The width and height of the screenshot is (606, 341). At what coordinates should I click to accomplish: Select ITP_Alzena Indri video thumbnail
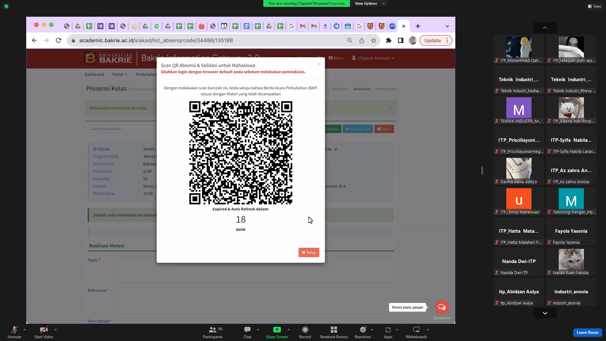(x=571, y=110)
